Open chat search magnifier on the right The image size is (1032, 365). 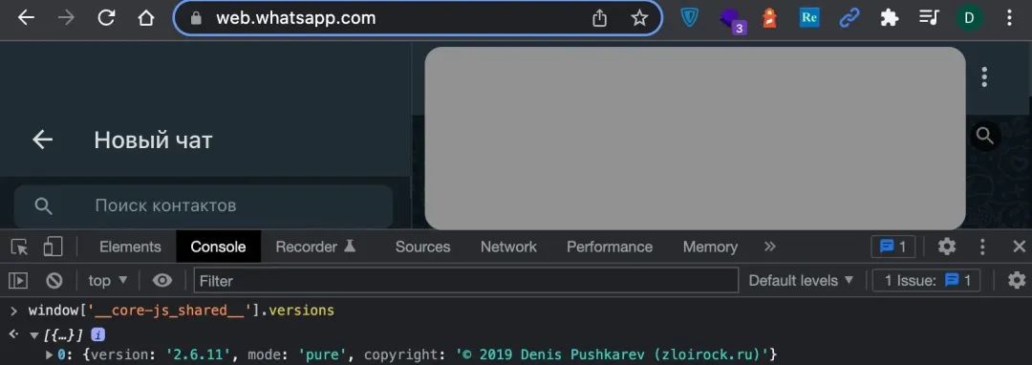point(984,136)
